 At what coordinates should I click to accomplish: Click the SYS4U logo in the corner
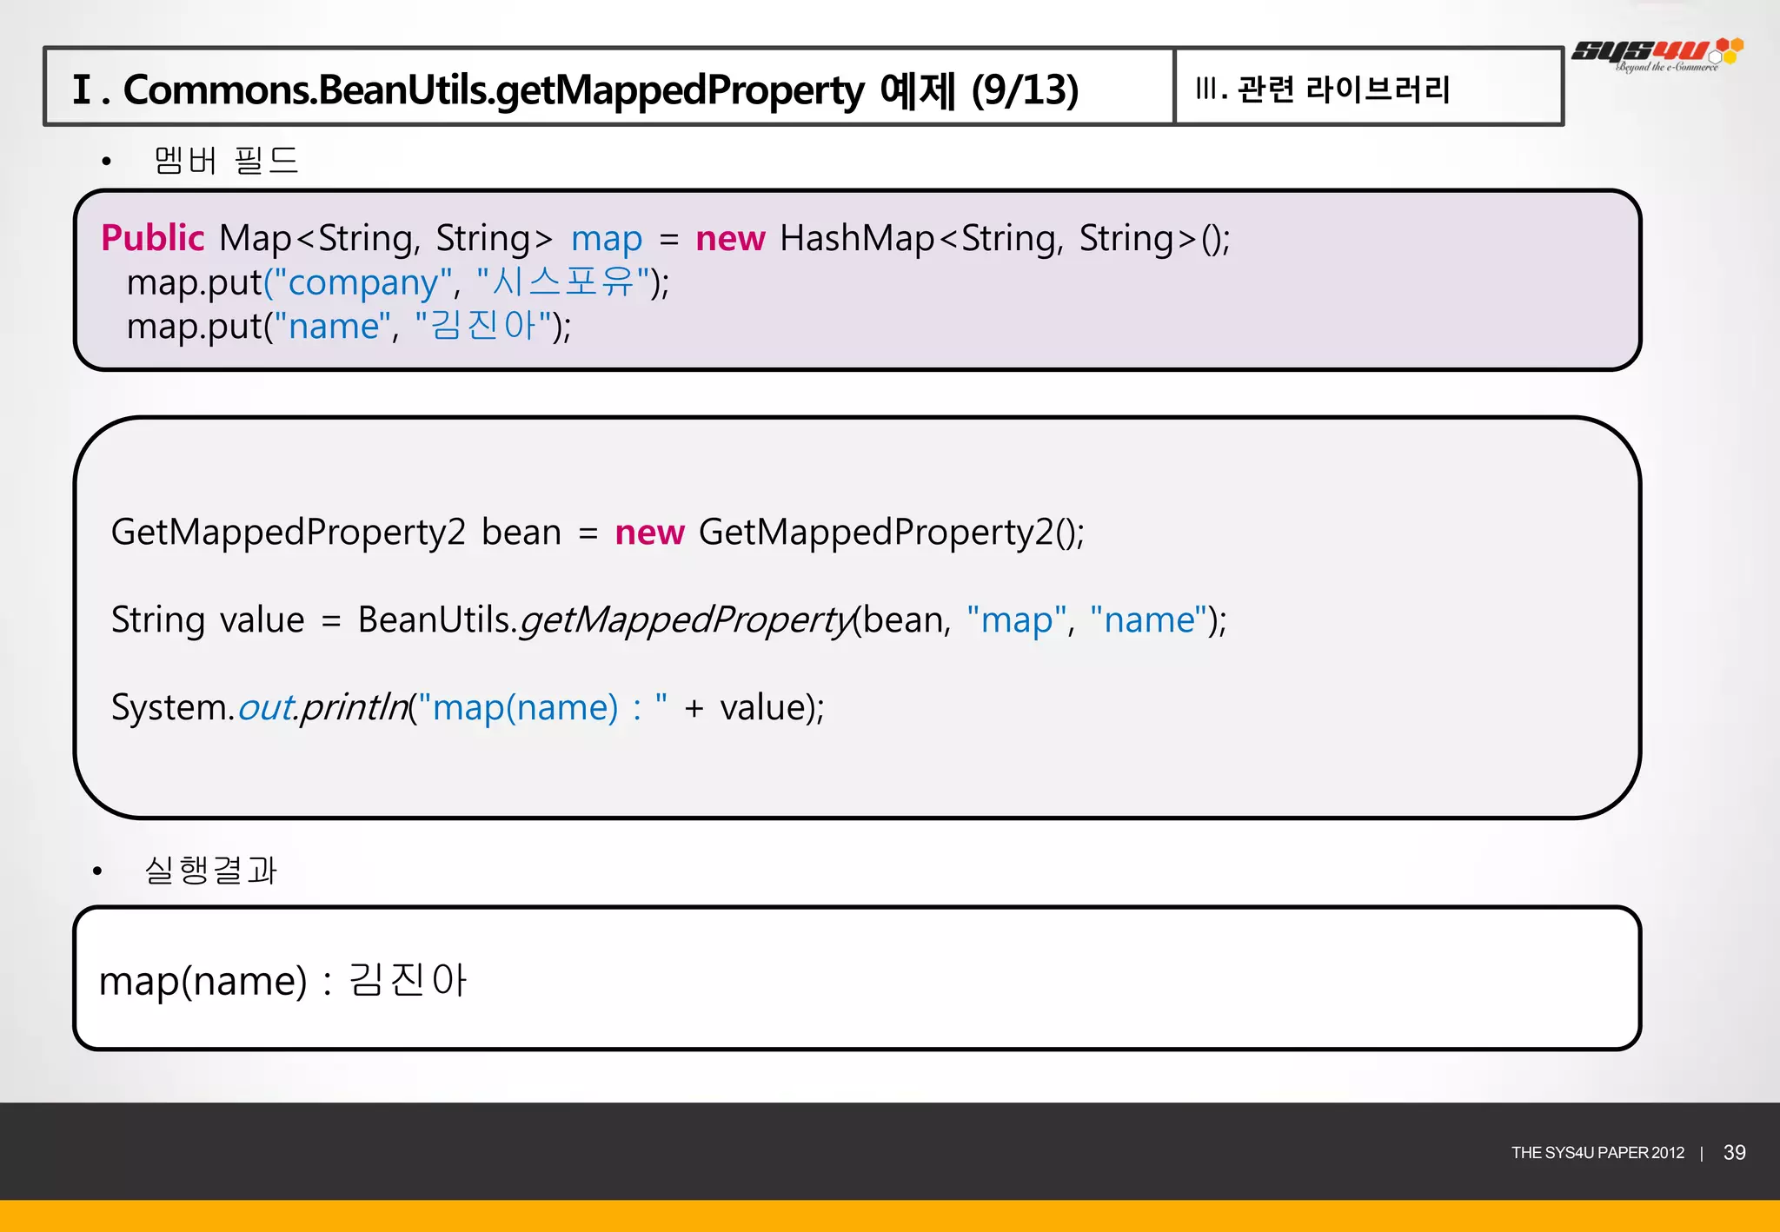(1657, 55)
